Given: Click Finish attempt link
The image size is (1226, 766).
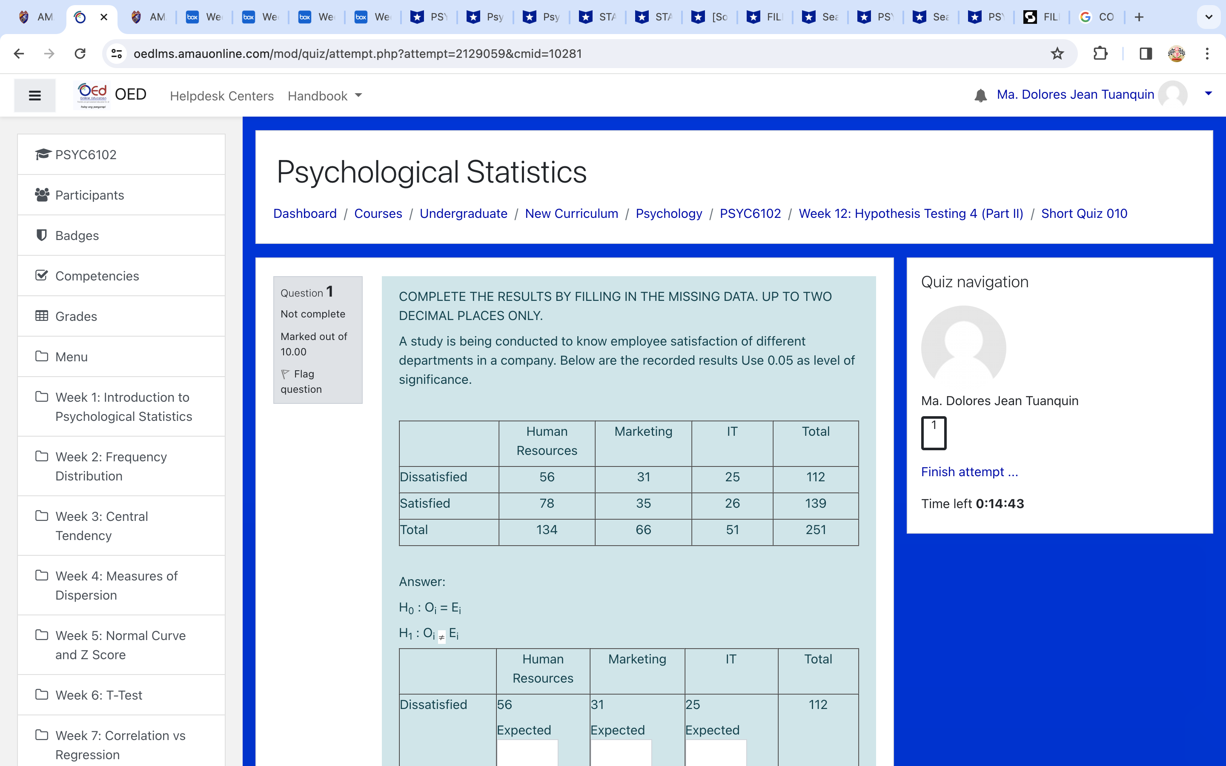Looking at the screenshot, I should pyautogui.click(x=968, y=472).
